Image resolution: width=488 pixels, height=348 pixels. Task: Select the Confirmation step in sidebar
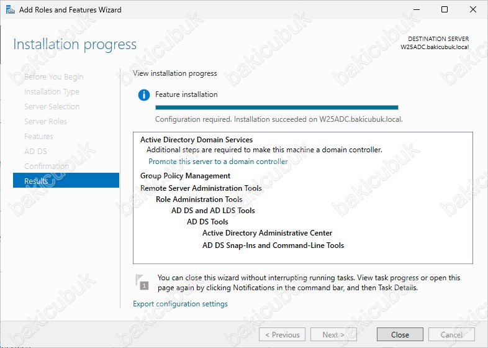click(x=47, y=166)
